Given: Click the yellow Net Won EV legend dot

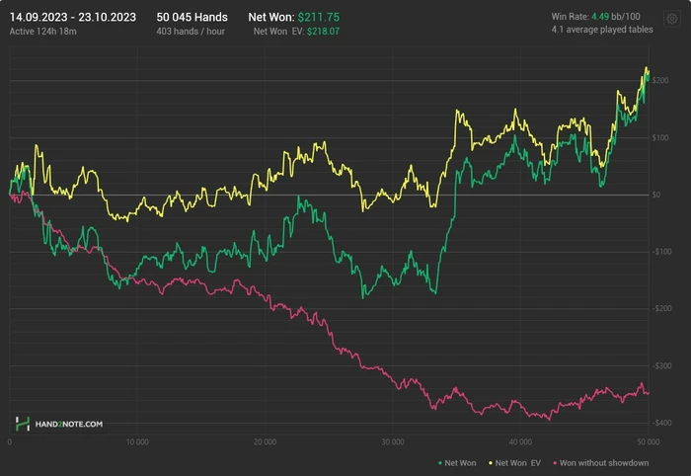Looking at the screenshot, I should click(x=489, y=462).
